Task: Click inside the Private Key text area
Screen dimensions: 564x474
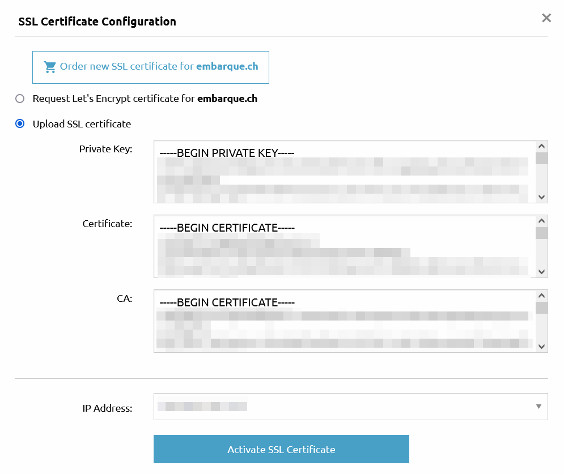Action: [345, 172]
